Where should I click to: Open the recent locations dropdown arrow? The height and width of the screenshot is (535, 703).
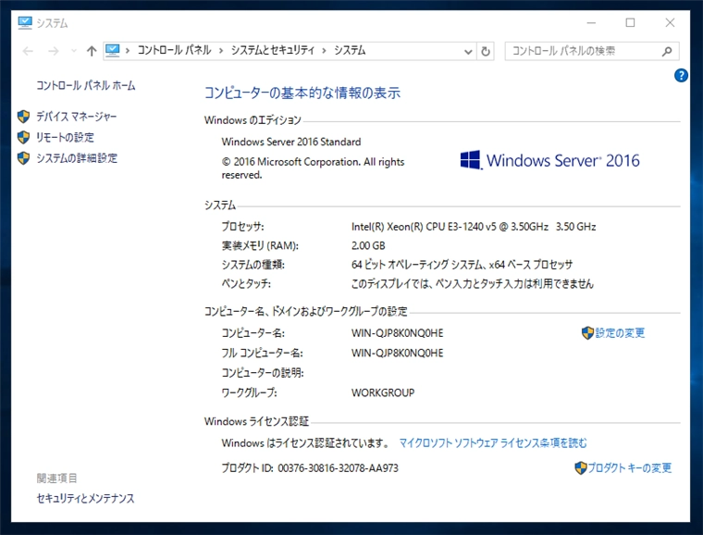(x=74, y=51)
